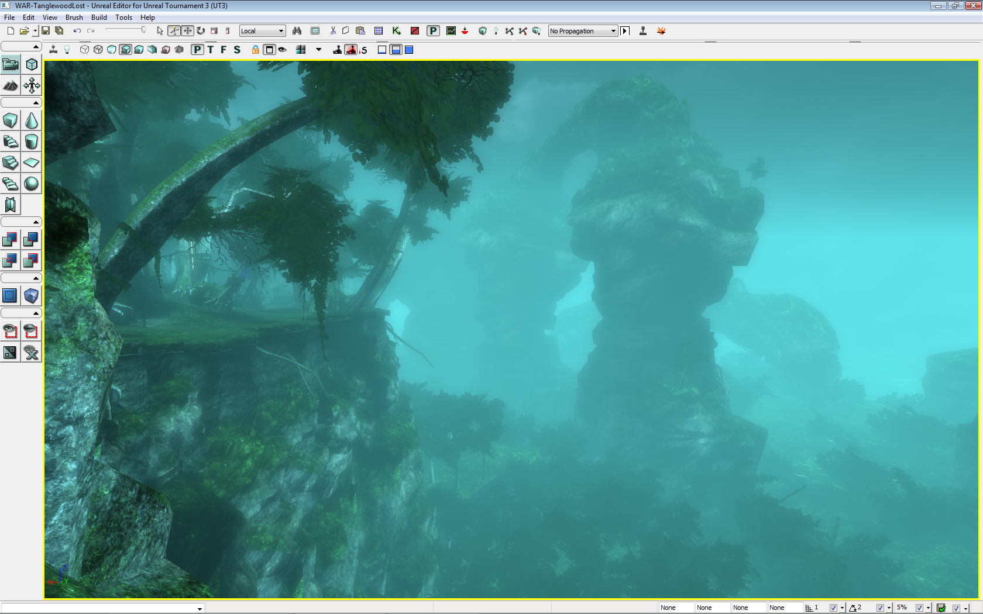The height and width of the screenshot is (614, 983).
Task: Click the orange fire icon in toolbar
Action: pos(661,31)
